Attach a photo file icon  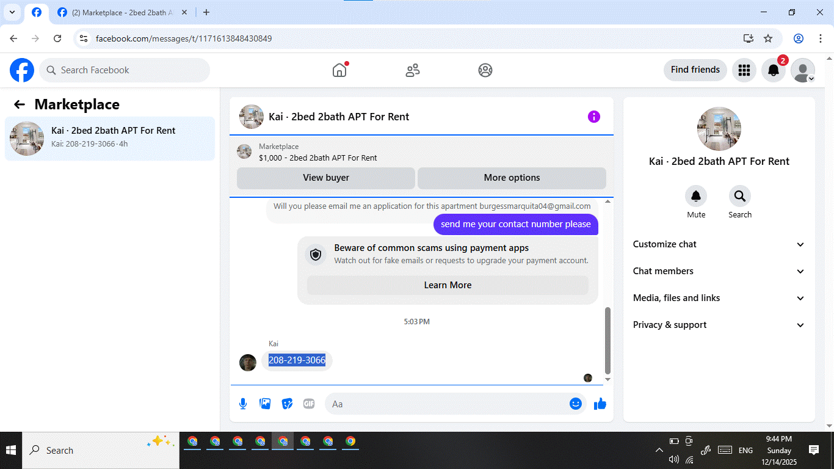tap(265, 404)
